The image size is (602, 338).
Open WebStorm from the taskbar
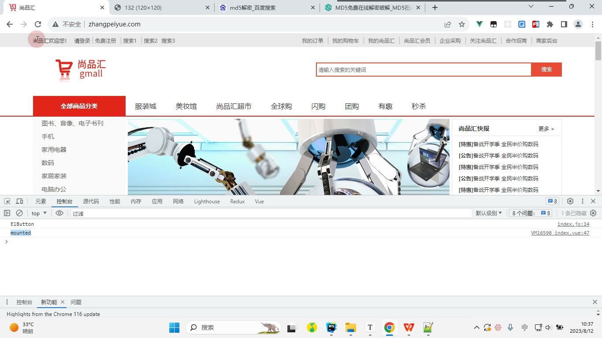click(x=331, y=327)
